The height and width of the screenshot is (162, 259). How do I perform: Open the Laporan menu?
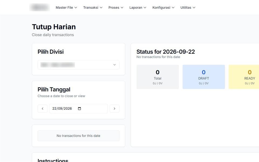(138, 8)
